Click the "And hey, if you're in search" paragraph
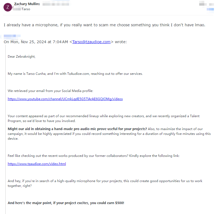 (105, 183)
